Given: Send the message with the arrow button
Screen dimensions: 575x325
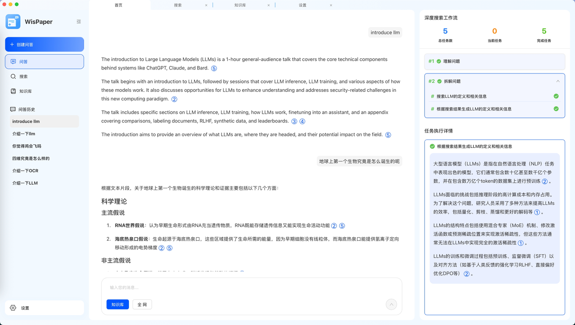Looking at the screenshot, I should [x=391, y=304].
